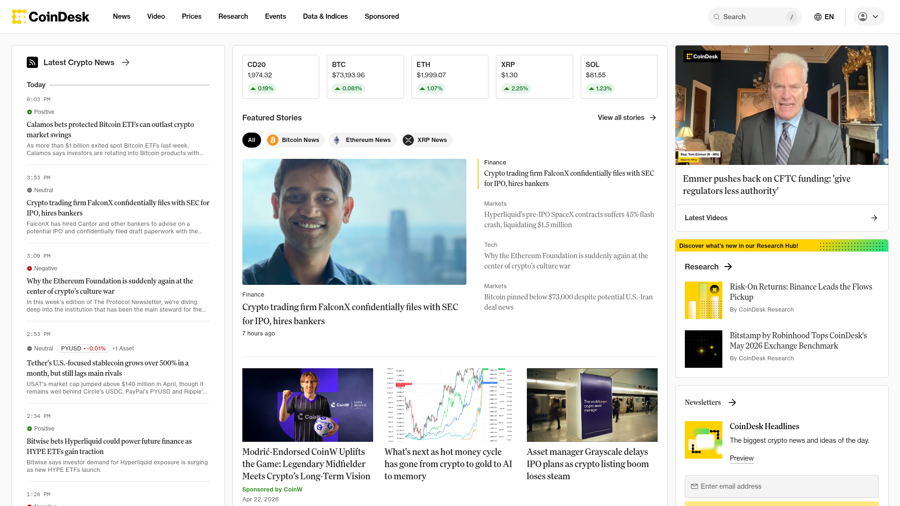Viewport: 900px width, 506px height.
Task: Open the Prices menu
Action: pyautogui.click(x=192, y=16)
